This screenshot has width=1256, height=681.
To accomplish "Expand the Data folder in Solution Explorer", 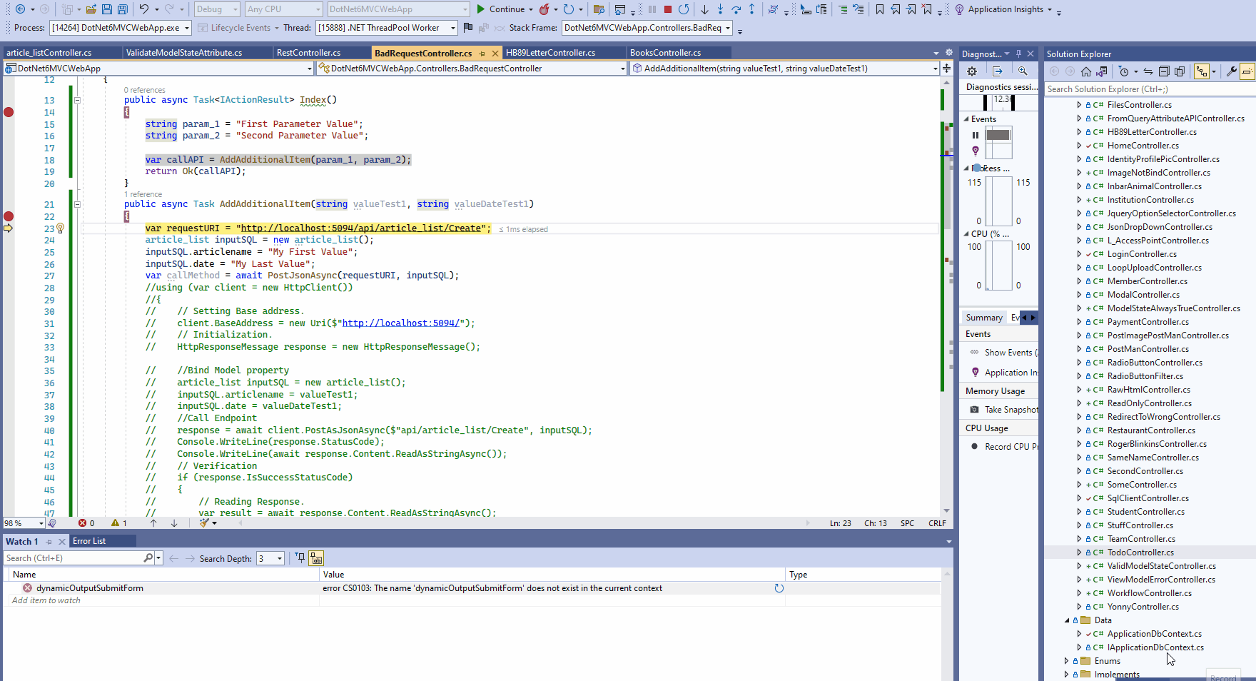I will tap(1066, 620).
